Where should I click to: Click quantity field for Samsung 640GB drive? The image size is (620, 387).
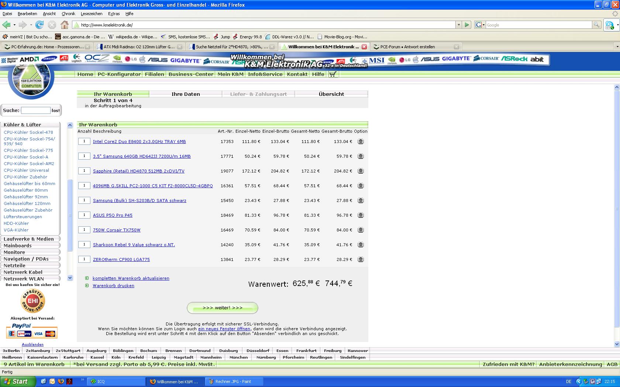point(84,156)
